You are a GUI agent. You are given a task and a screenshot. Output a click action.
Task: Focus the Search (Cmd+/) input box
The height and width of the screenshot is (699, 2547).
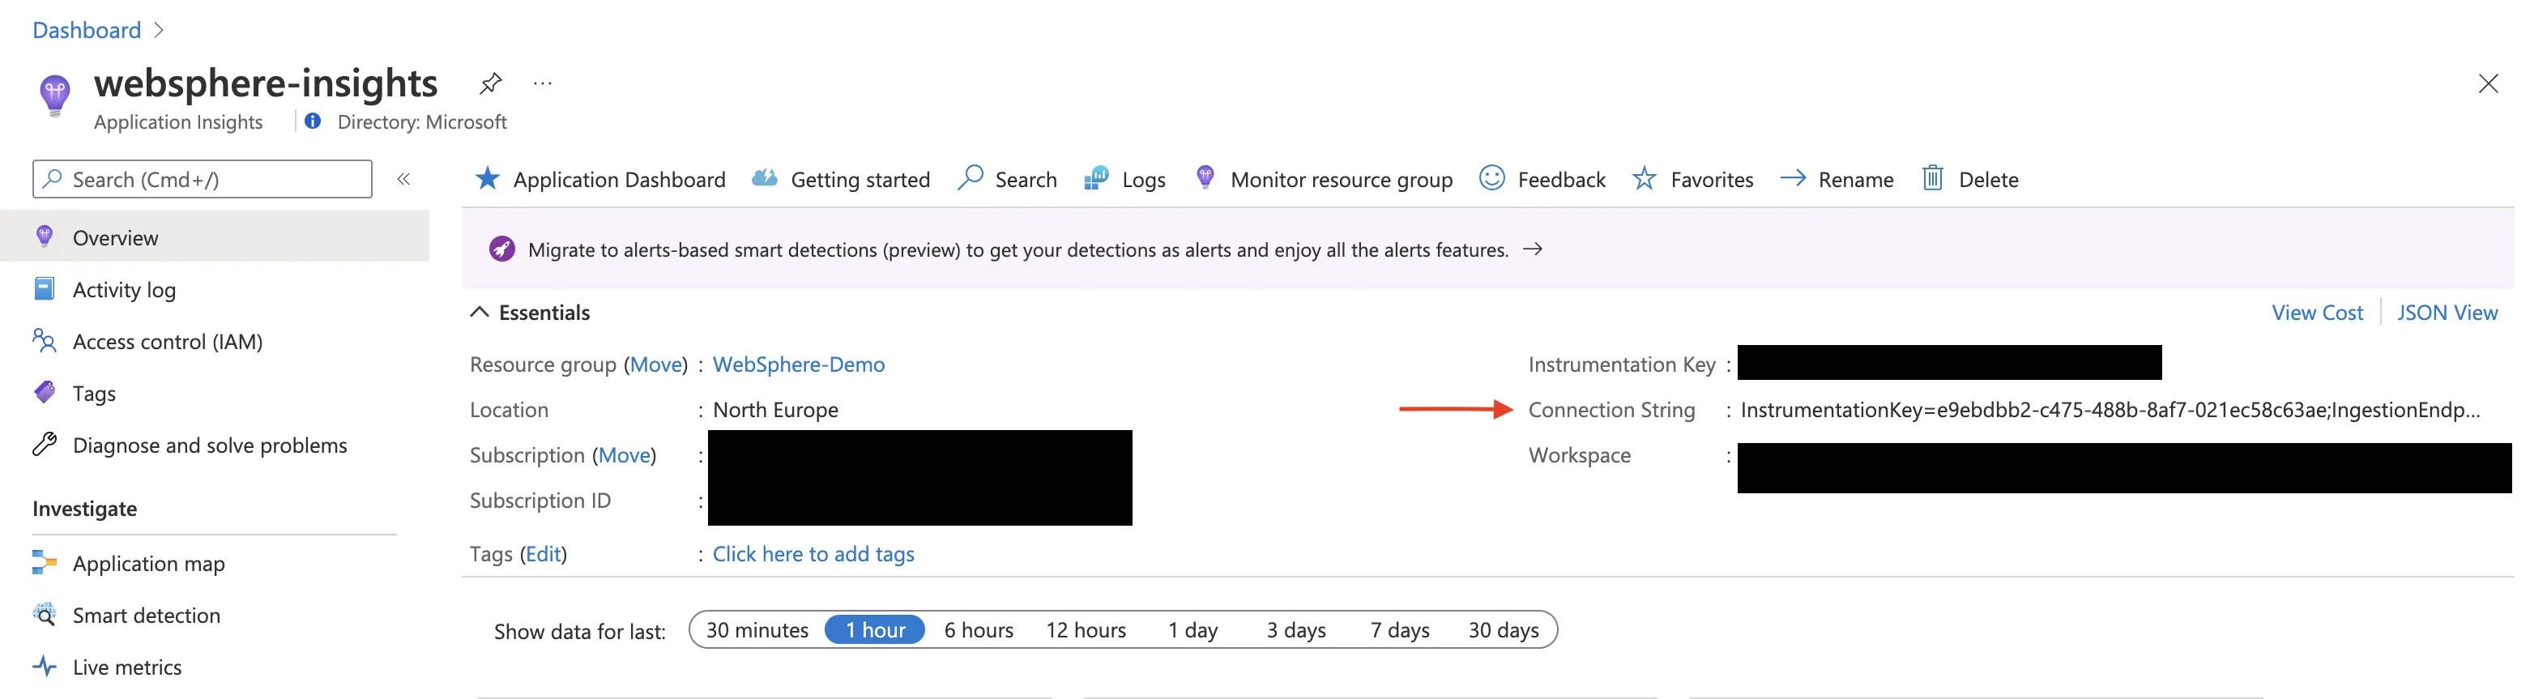203,179
